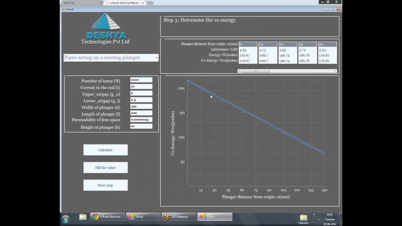This screenshot has width=402, height=226.
Task: Click the Calculate button
Action: tap(106, 150)
